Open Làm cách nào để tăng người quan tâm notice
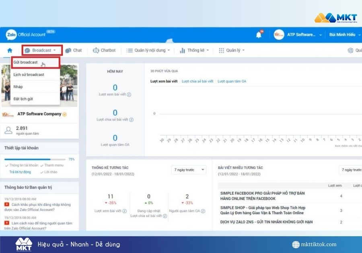This screenshot has width=362, height=253. coord(39,226)
